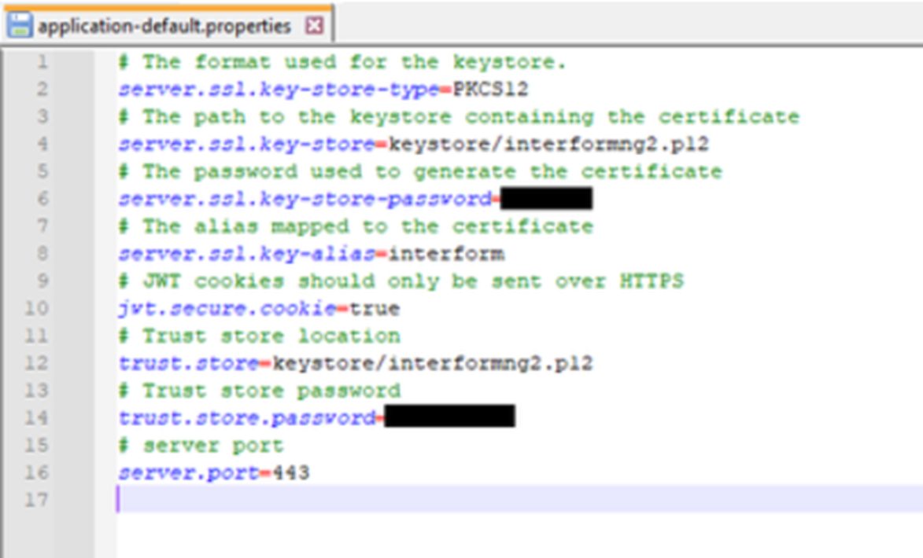The image size is (923, 558).
Task: Click the redacted key-store password value
Action: [x=545, y=199]
